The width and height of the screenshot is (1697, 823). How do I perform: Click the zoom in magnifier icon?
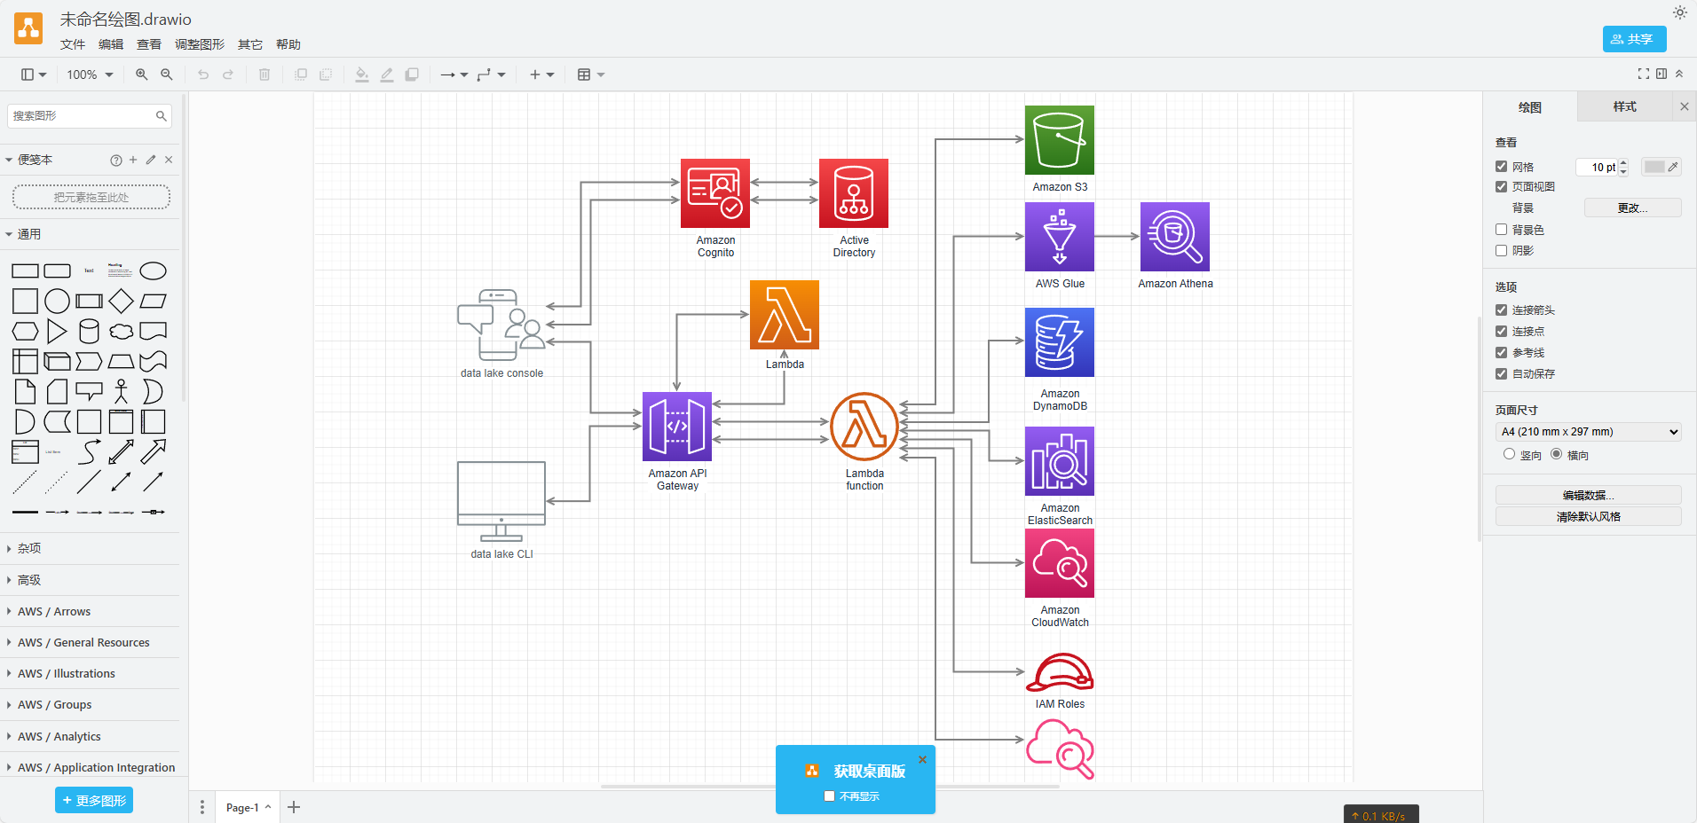coord(141,75)
